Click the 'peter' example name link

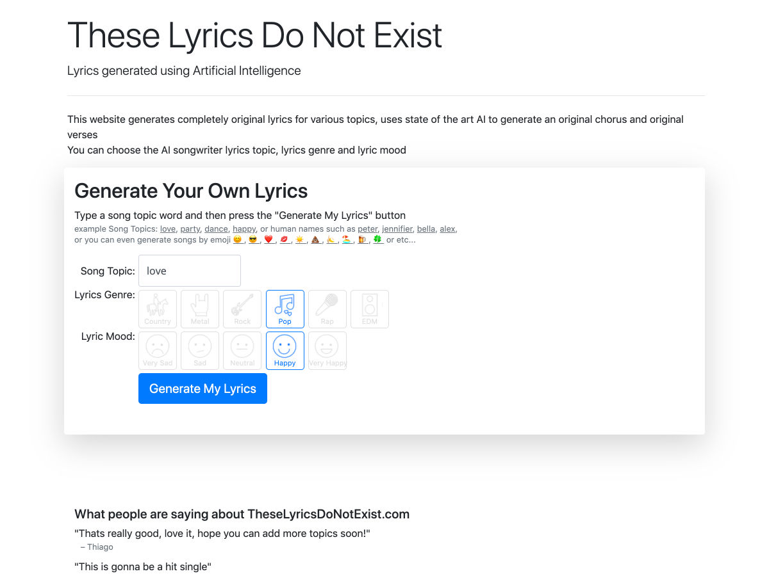pyautogui.click(x=368, y=229)
